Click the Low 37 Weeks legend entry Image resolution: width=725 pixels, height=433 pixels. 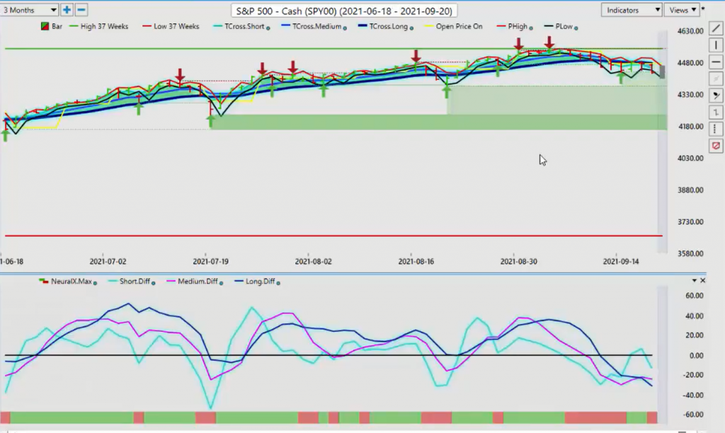171,26
